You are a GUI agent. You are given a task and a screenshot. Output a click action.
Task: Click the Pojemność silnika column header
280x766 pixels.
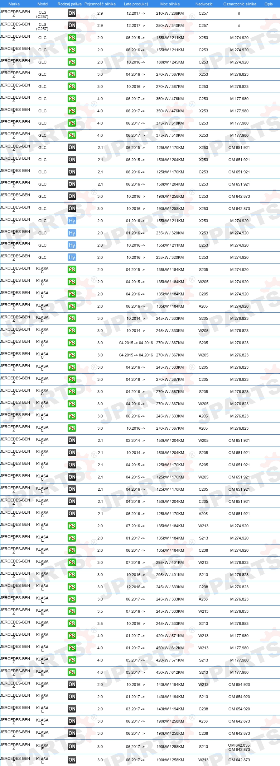pyautogui.click(x=100, y=4)
